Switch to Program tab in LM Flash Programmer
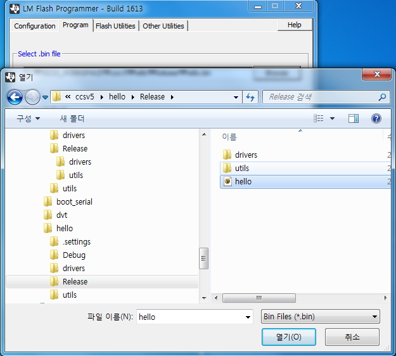This screenshot has width=396, height=356. (x=75, y=25)
